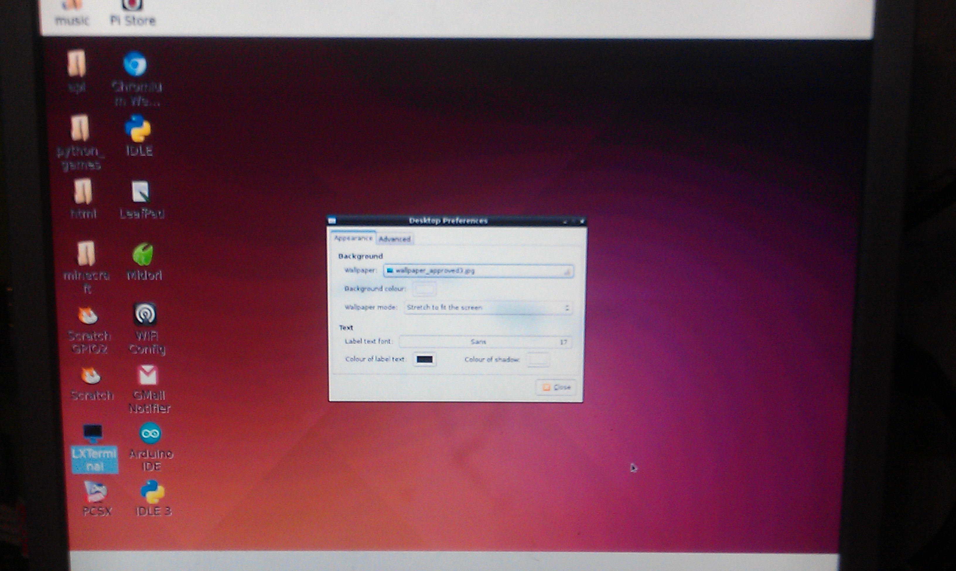Open the wallpaper file chooser field
The height and width of the screenshot is (571, 956).
pyautogui.click(x=478, y=271)
